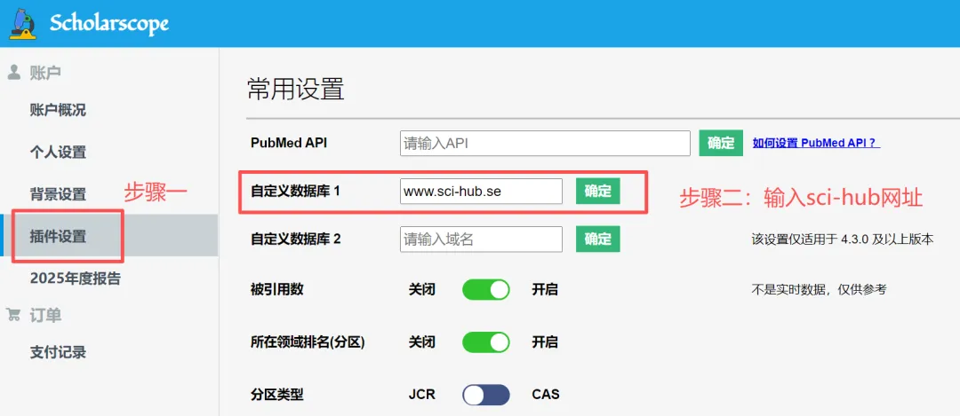
Task: Click the 所在领域排名(分区) row label
Action: pos(308,342)
